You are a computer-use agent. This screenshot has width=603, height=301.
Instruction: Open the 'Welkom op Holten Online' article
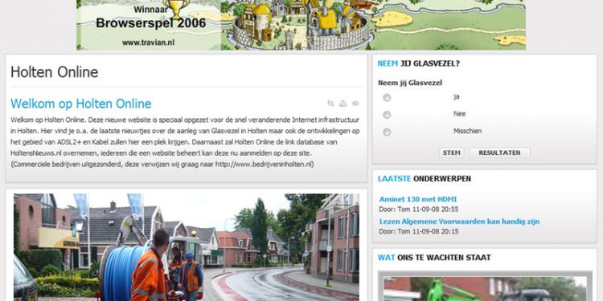click(80, 104)
